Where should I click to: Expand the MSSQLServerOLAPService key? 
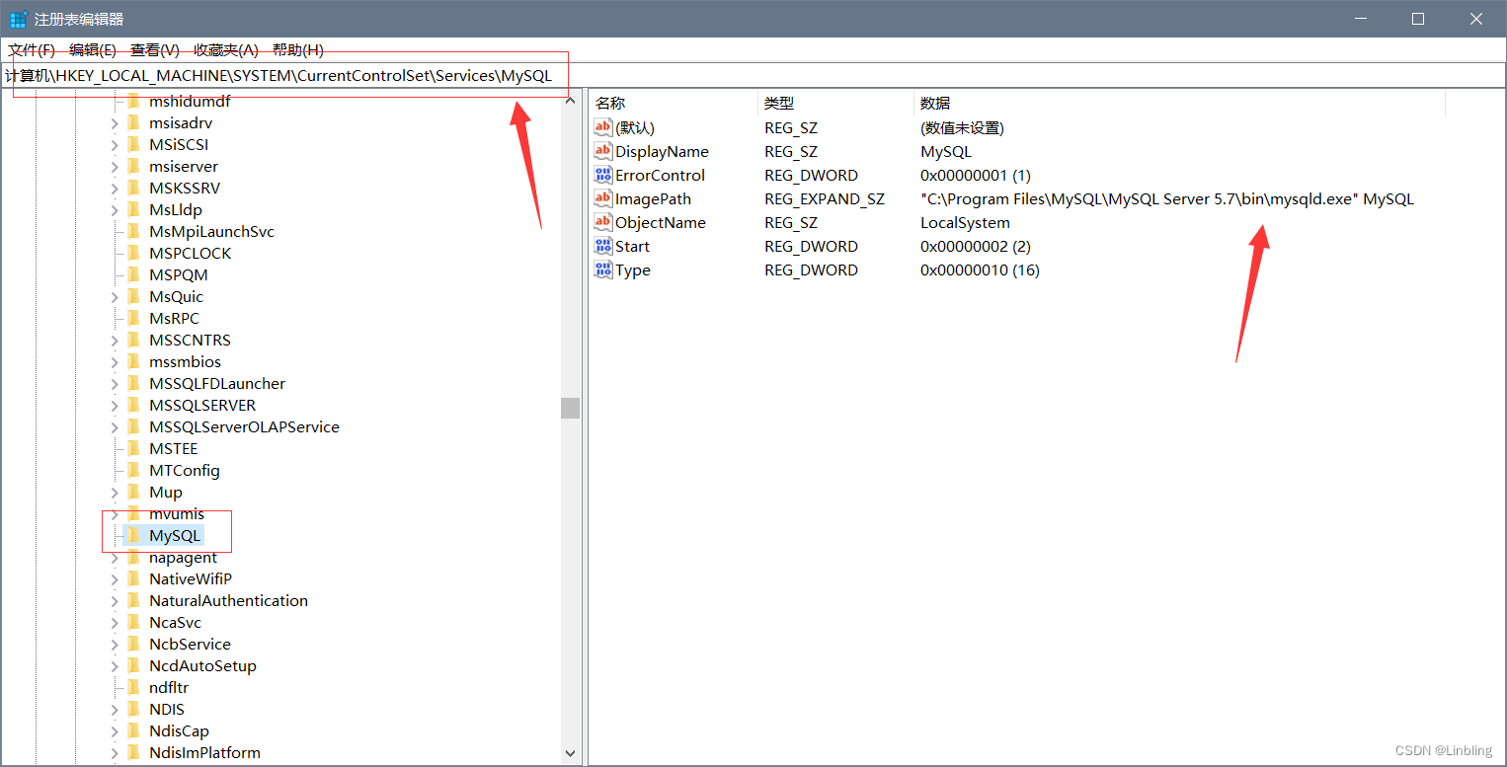114,426
